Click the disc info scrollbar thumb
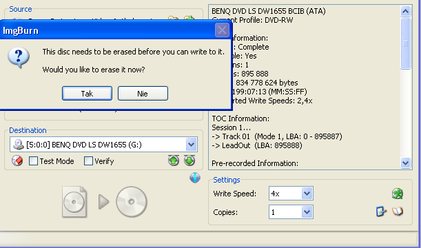The height and width of the screenshot is (248, 421). (x=405, y=43)
